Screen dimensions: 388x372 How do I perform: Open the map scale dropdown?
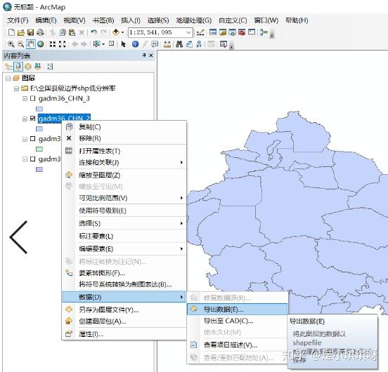pyautogui.click(x=188, y=32)
